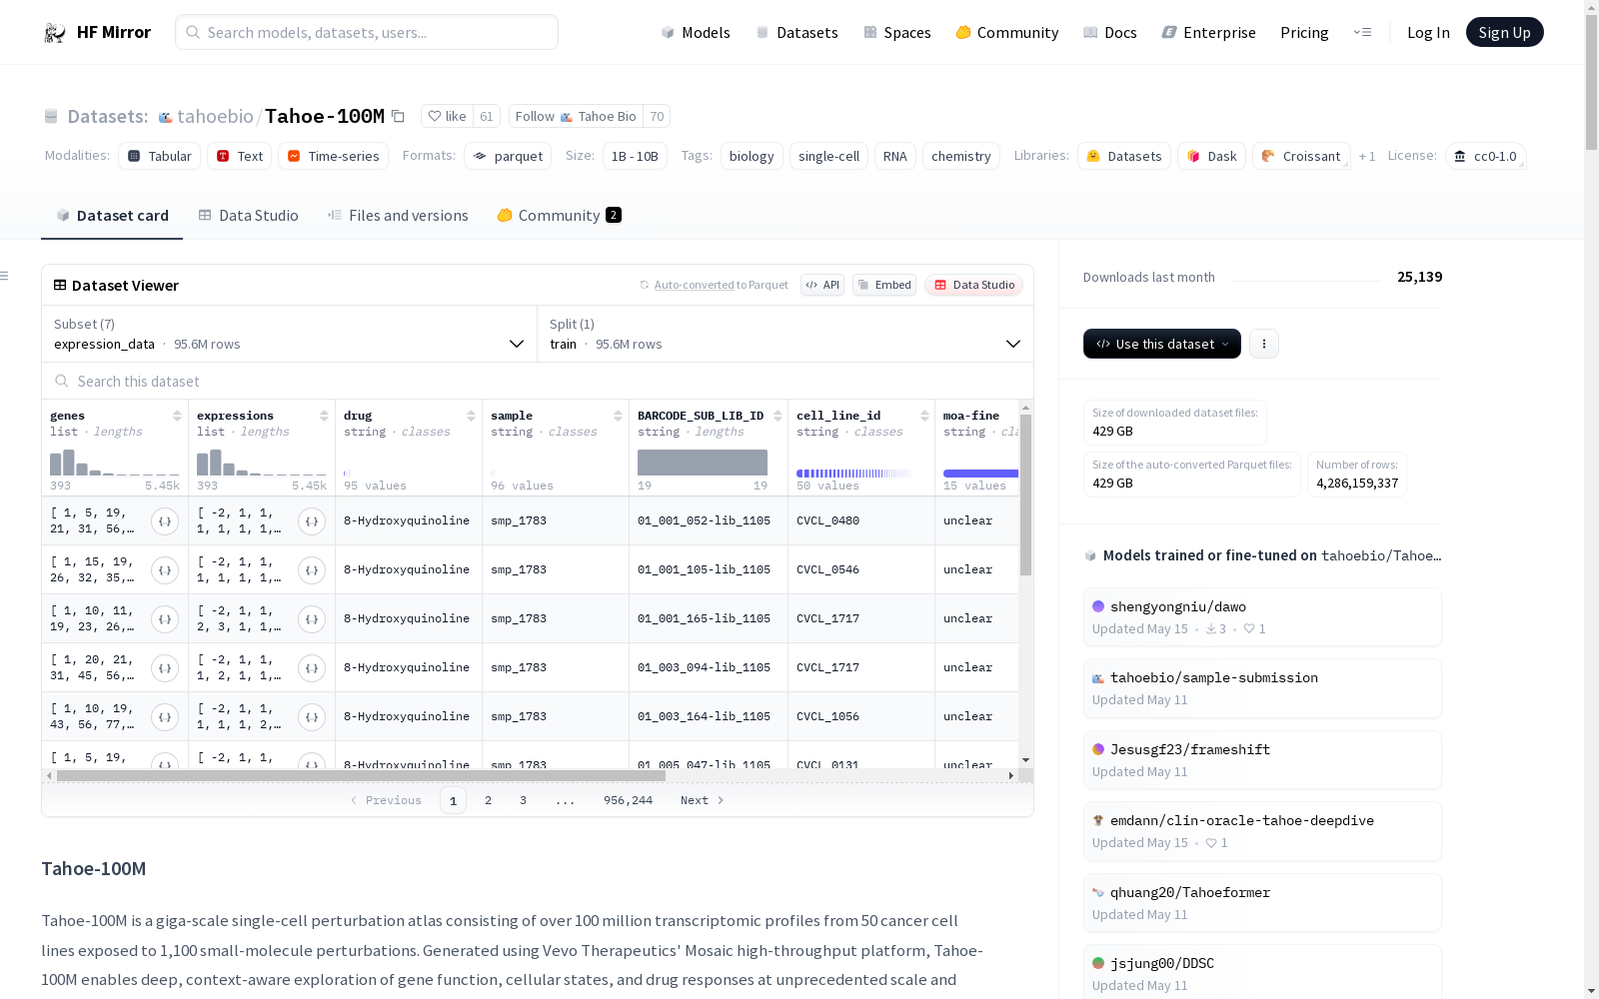Open the Jesusgf23/frameshift model
The image size is (1599, 999).
tap(1262, 760)
